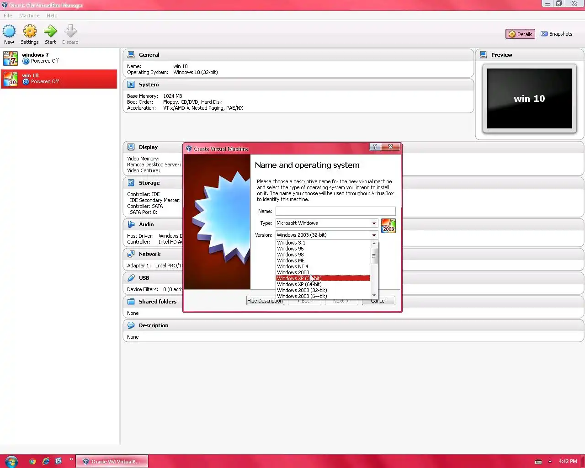Click the Audio section speaker icon
585x468 pixels.
tap(131, 224)
